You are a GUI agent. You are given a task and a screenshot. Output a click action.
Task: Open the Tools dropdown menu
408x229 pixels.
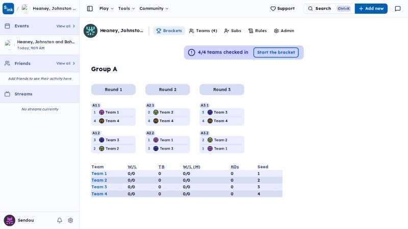[x=126, y=9]
